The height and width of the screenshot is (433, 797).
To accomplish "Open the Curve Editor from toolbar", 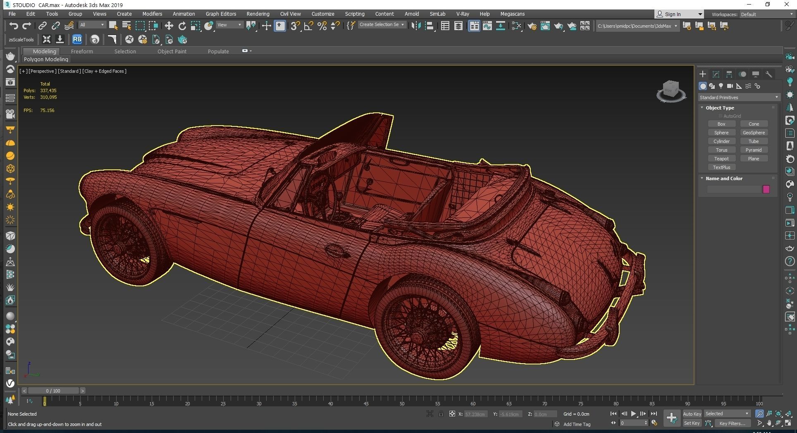I will 487,26.
